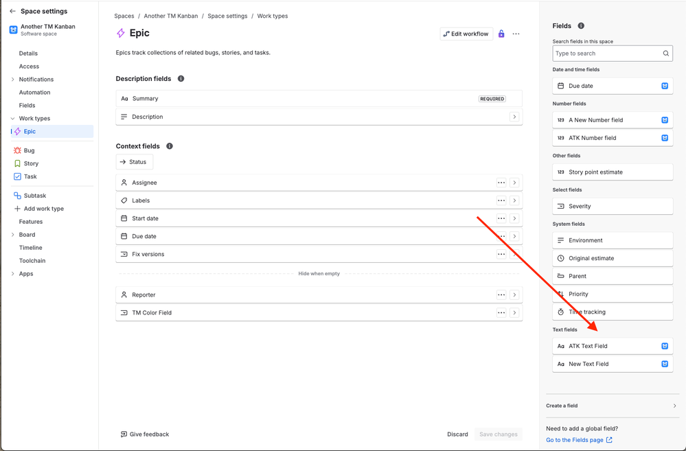
Task: Open Access in space settings sidebar
Action: coord(29,67)
